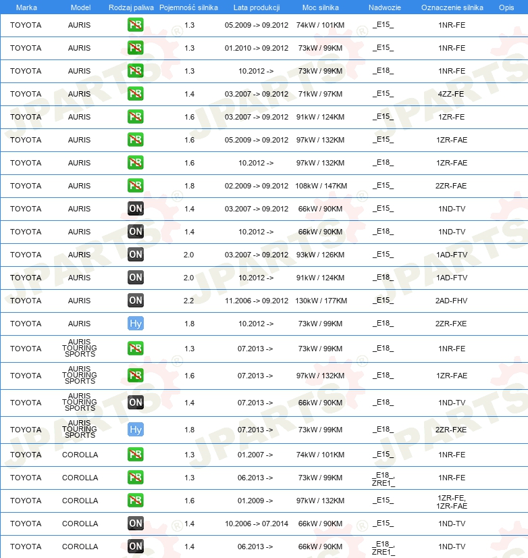Screen dimensions: 528x558
Task: Click the Rodzaj paliwa column header
Action: pos(131,7)
